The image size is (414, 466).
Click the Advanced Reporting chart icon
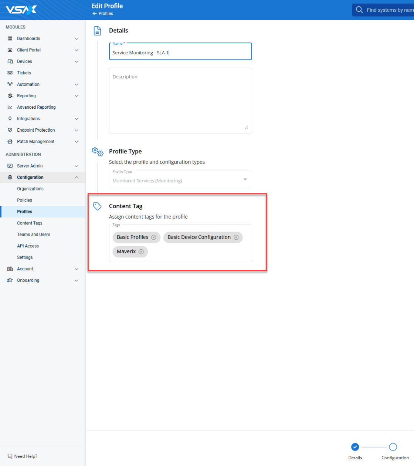10,107
